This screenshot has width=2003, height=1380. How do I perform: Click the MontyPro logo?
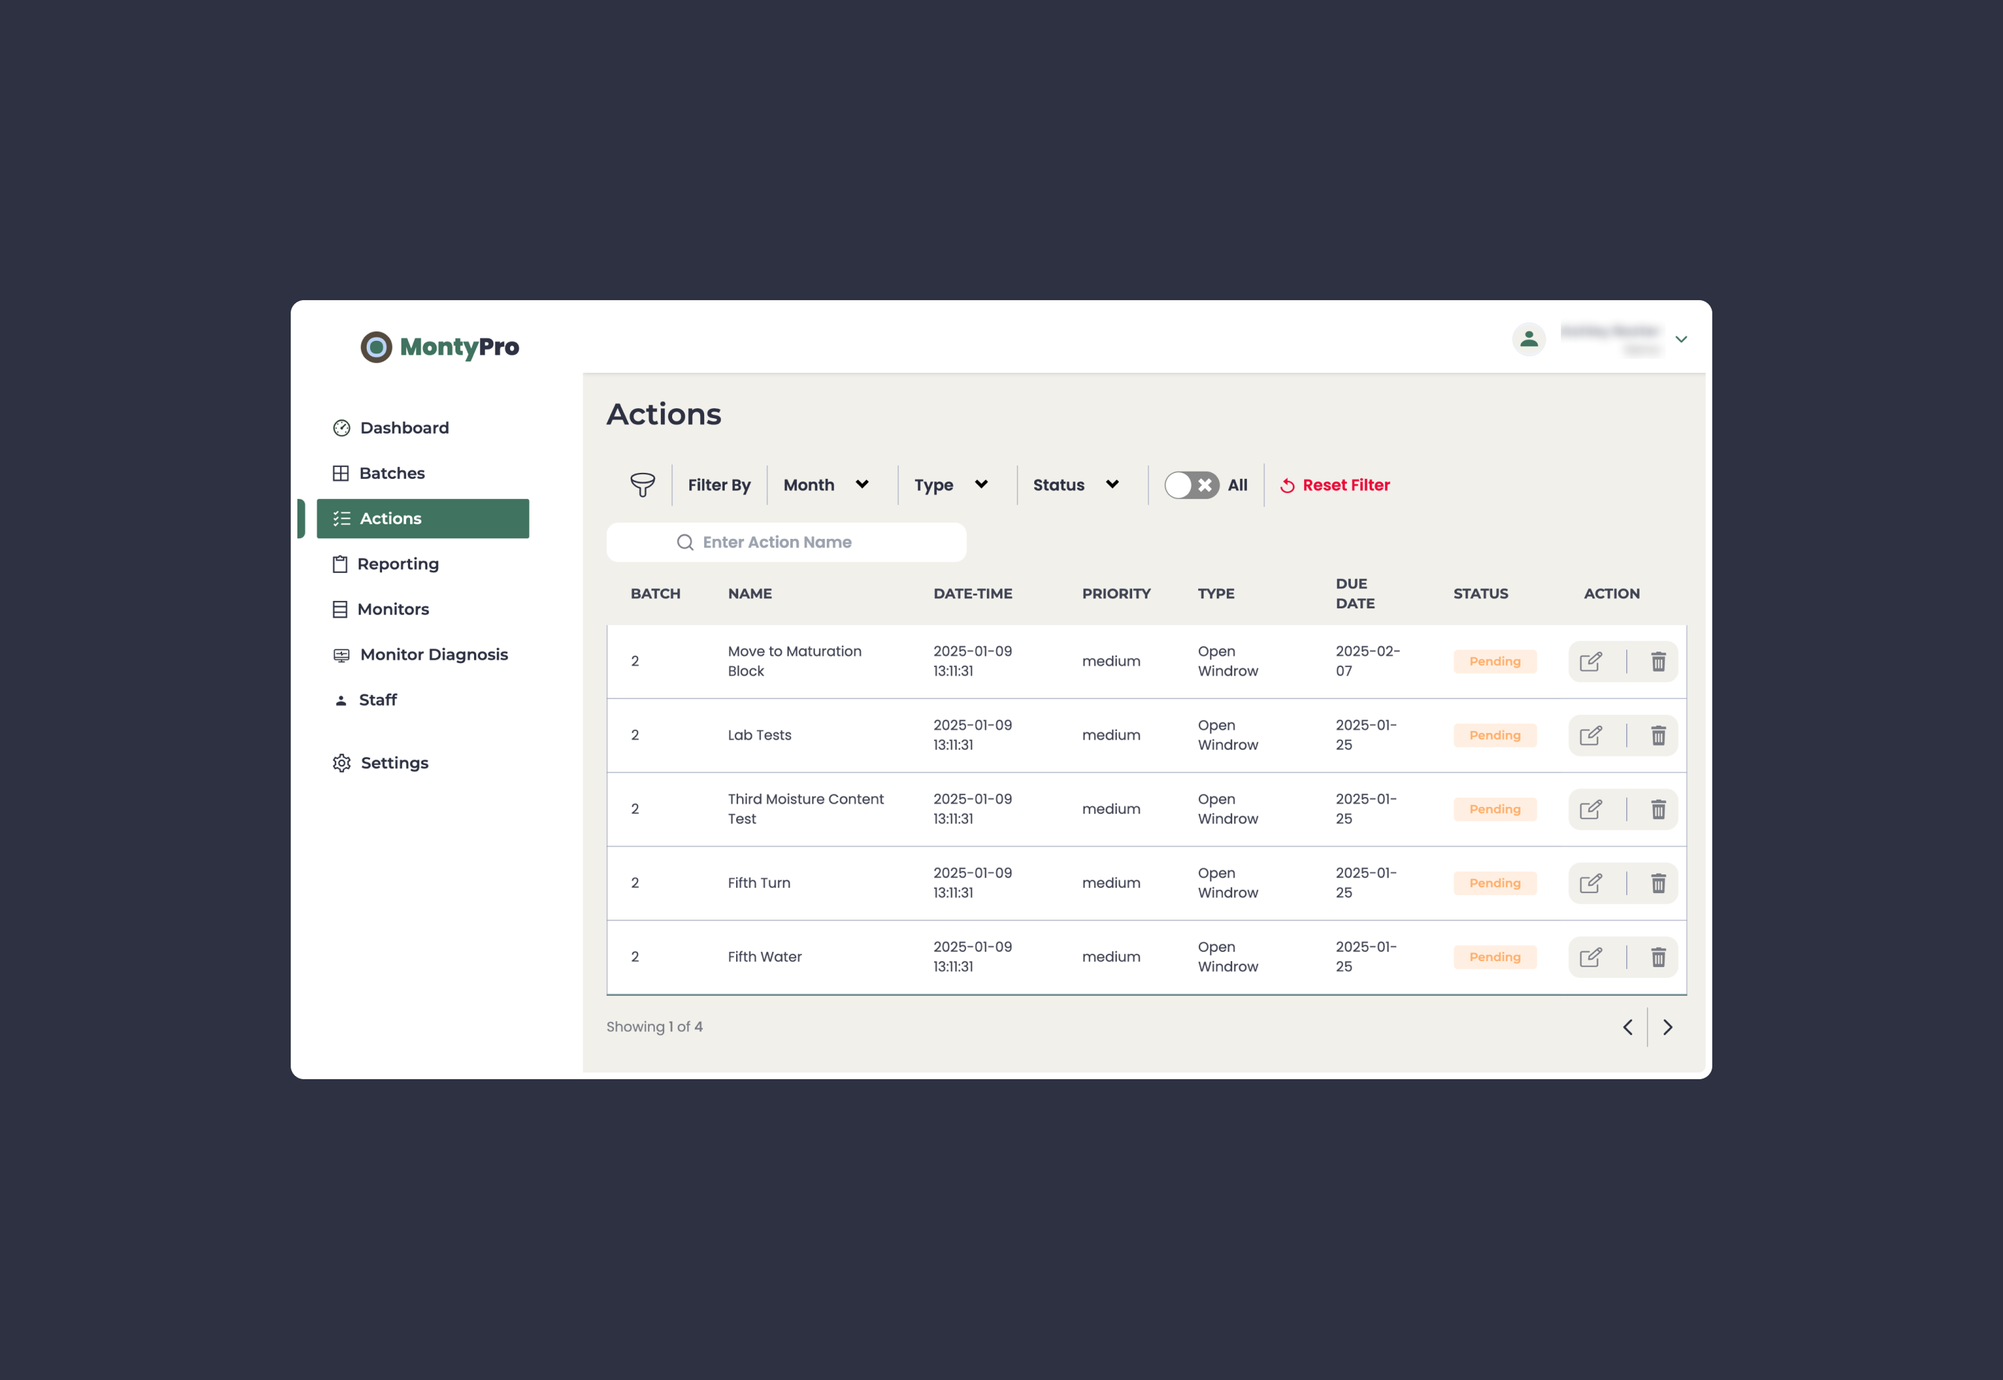tap(440, 347)
